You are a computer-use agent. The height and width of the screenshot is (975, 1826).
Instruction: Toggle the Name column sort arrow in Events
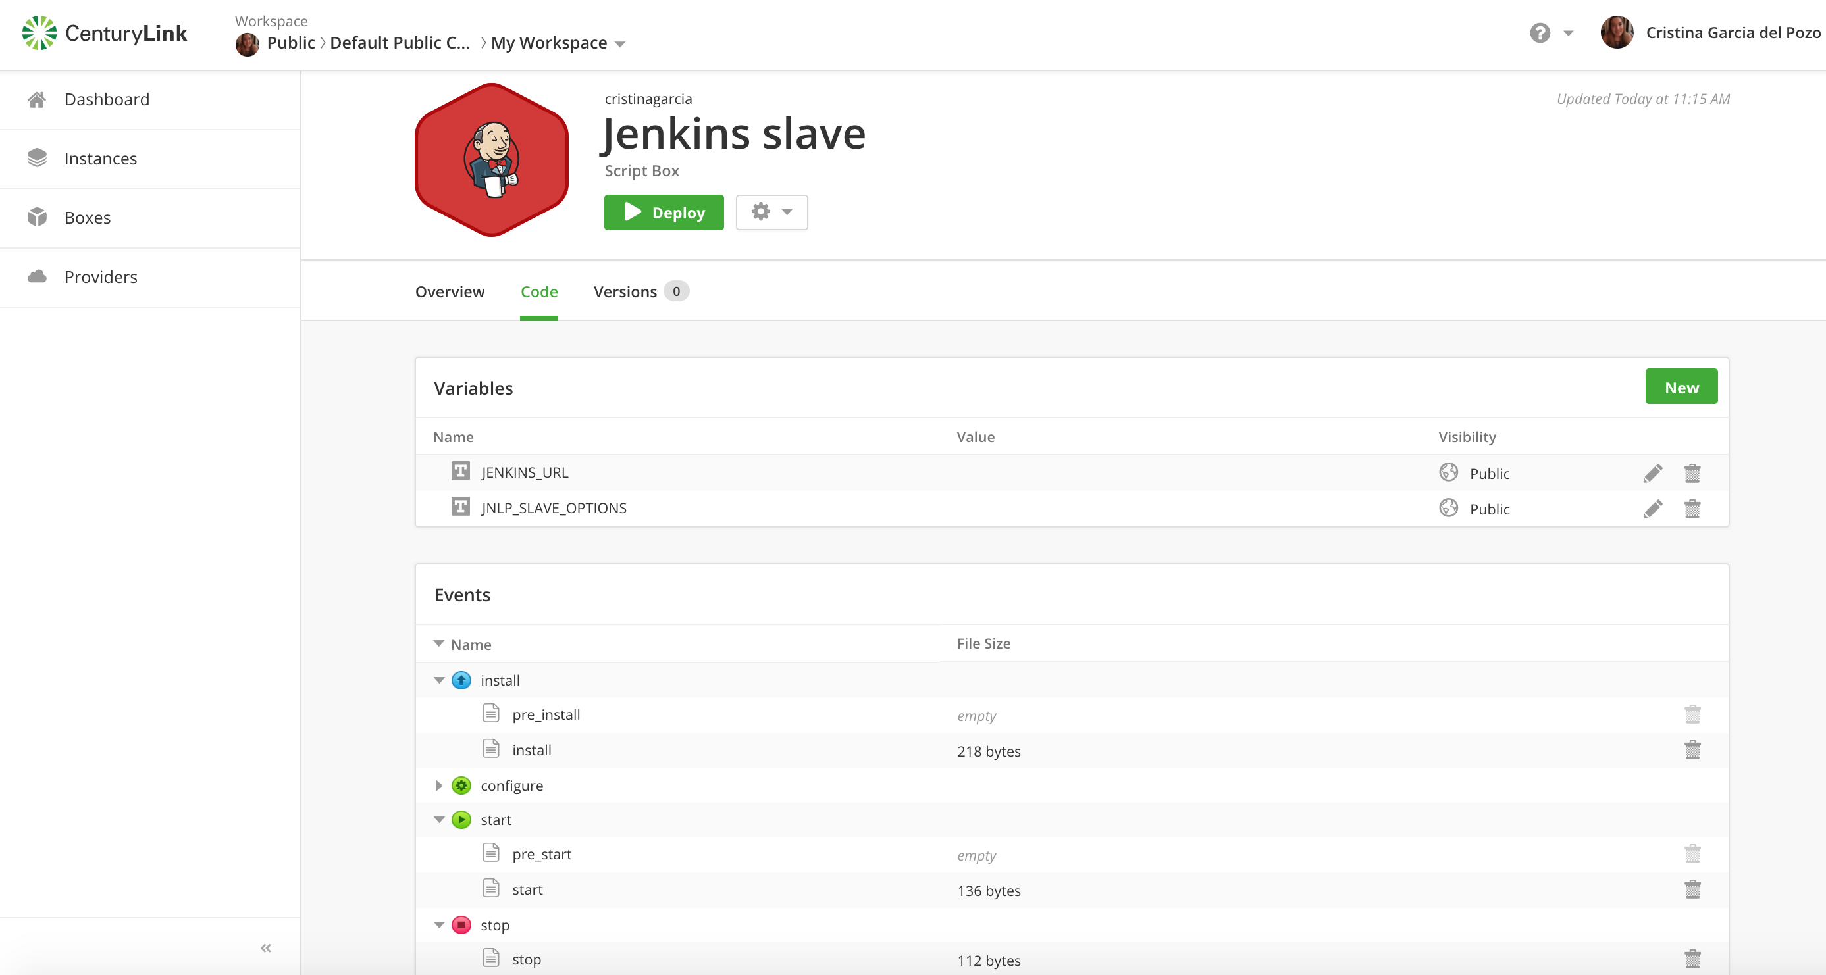click(439, 643)
